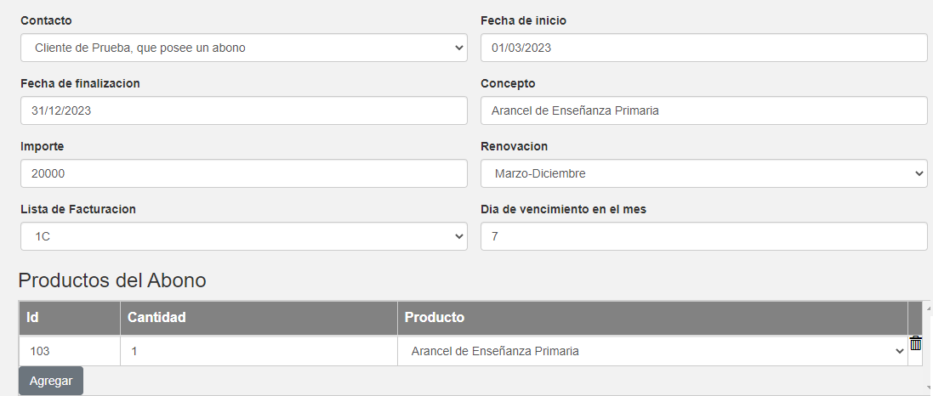Click the 'Dia de vencimiento en el mes' label
The image size is (933, 396).
[563, 209]
